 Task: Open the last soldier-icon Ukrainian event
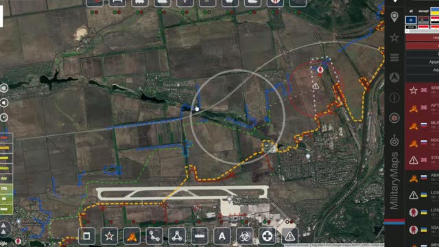pyautogui.click(x=423, y=230)
